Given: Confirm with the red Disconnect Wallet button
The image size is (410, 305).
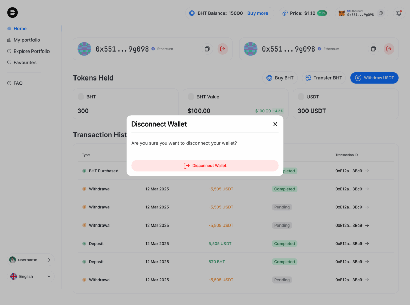Looking at the screenshot, I should (205, 166).
